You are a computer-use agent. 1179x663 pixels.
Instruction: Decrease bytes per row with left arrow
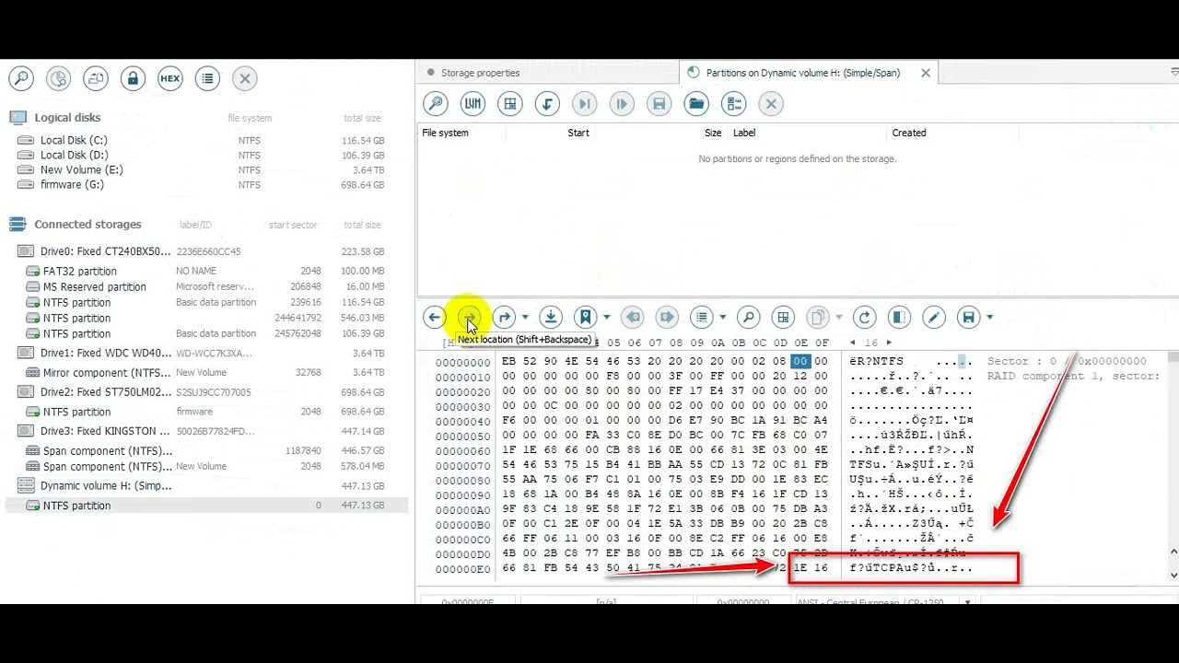coord(852,343)
